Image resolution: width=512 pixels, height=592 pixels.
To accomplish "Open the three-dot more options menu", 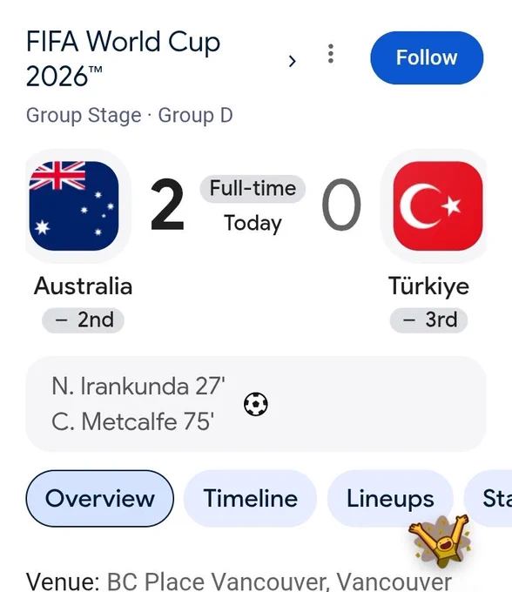I will pos(331,54).
